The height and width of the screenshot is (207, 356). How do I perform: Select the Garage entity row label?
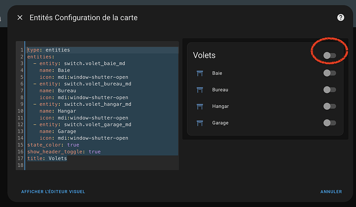point(220,123)
